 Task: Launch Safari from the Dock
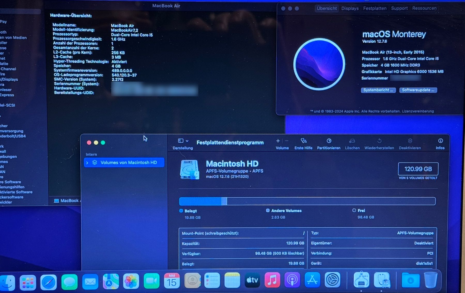(48, 282)
